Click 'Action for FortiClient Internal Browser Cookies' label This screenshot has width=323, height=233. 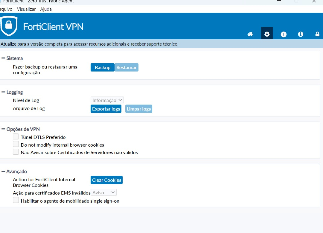pyautogui.click(x=44, y=182)
